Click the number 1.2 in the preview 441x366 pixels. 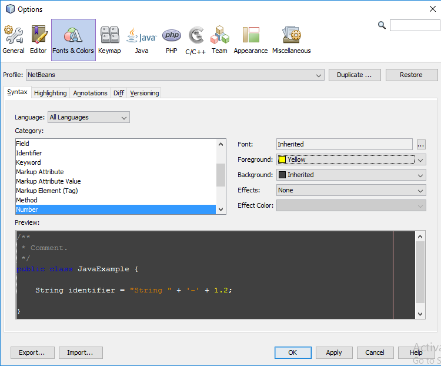click(x=220, y=290)
